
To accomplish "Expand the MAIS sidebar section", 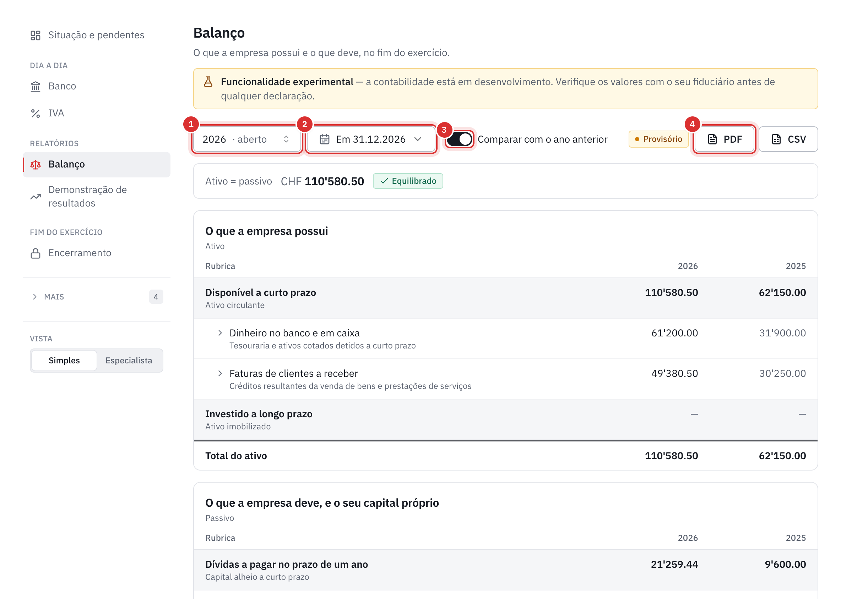I will coord(97,297).
